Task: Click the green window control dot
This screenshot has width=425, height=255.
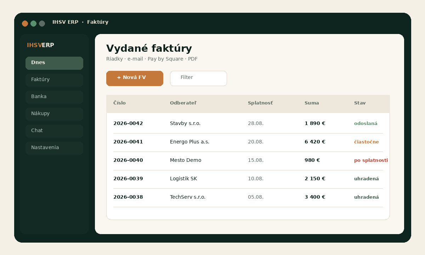Action: pos(33,23)
